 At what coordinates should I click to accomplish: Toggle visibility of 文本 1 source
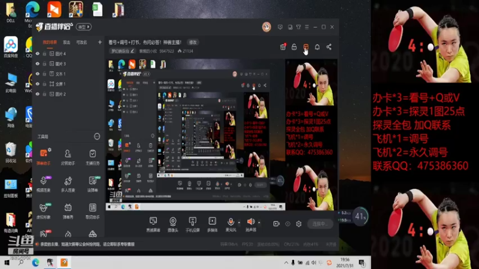pos(38,74)
